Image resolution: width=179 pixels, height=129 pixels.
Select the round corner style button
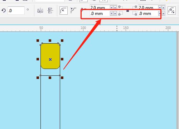pos(63,11)
